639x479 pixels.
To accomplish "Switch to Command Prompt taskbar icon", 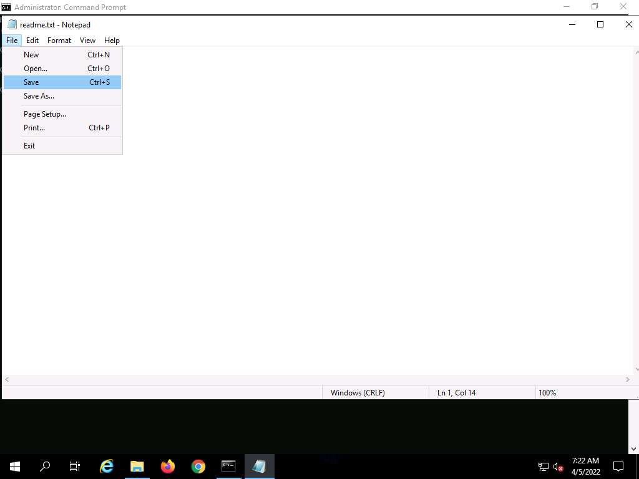I will pyautogui.click(x=228, y=466).
